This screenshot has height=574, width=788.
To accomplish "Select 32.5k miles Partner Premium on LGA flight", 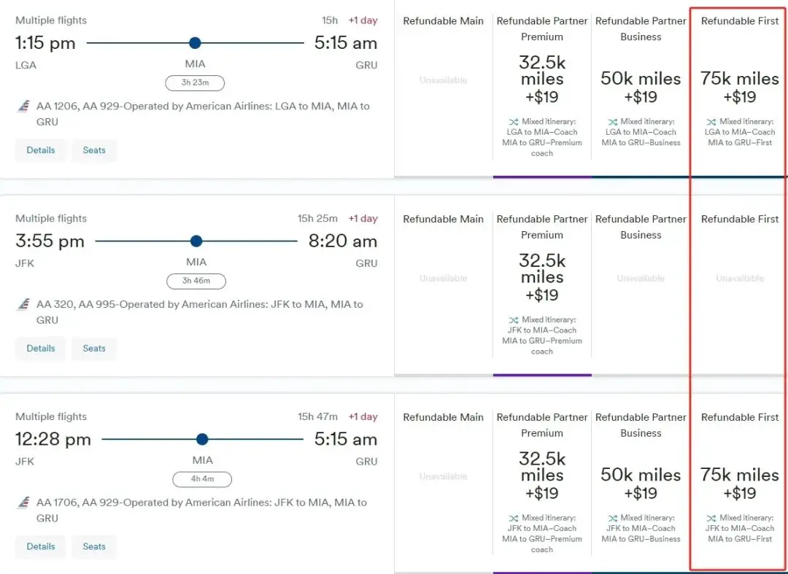I will pyautogui.click(x=542, y=79).
